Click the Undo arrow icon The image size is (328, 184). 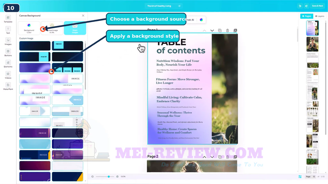click(x=300, y=6)
